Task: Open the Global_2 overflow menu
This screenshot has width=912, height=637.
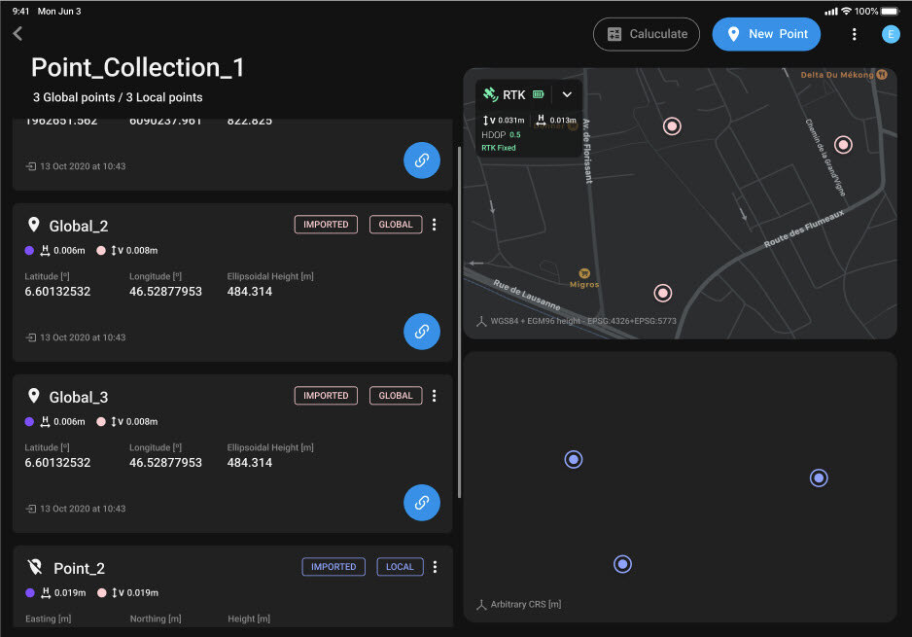Action: click(434, 224)
